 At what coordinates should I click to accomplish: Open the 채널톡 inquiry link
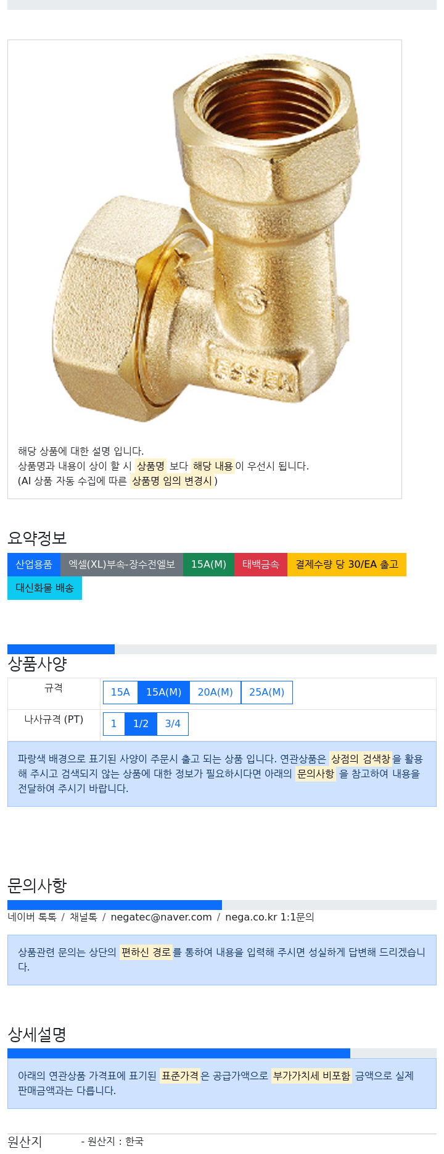point(83,917)
